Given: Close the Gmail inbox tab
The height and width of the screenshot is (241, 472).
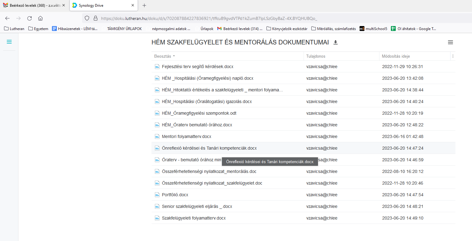Looking at the screenshot, I should point(64,5).
